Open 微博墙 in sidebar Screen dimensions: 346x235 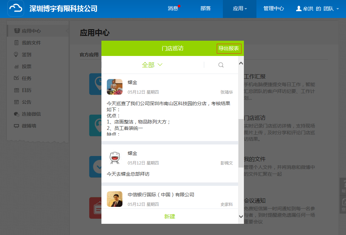28,126
